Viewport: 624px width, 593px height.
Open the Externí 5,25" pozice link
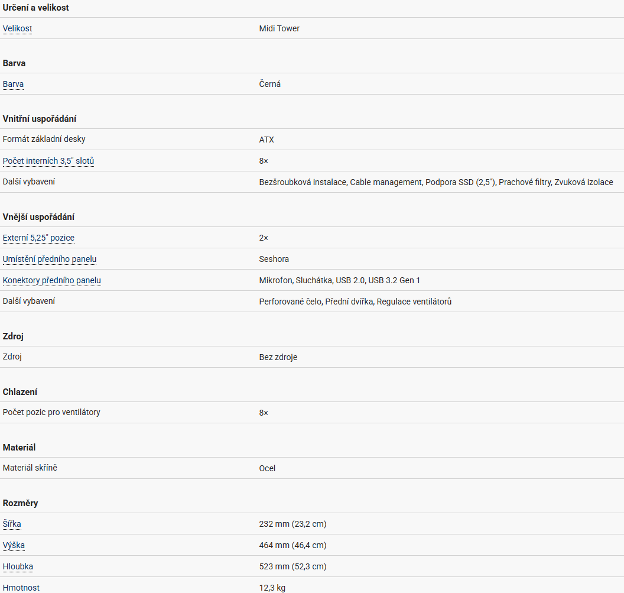[39, 238]
